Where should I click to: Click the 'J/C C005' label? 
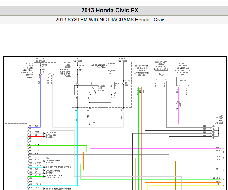(x=219, y=118)
